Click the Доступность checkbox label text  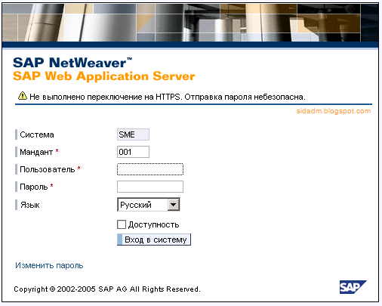pos(154,224)
